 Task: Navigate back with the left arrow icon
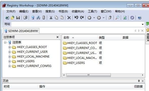(89, 18)
